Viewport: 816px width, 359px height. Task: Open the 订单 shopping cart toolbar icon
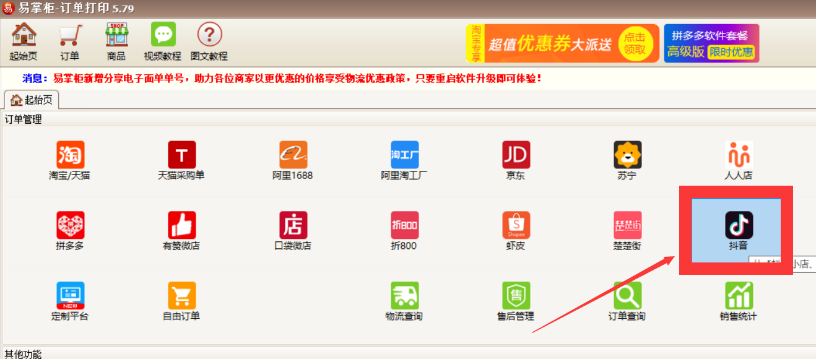(x=70, y=41)
